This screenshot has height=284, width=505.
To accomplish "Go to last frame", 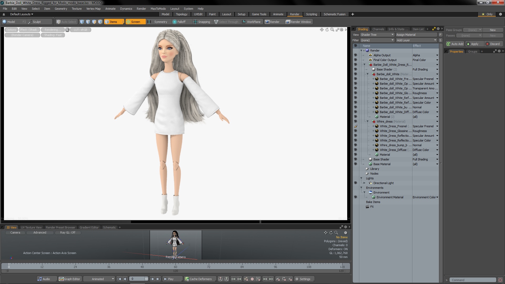I will 158,279.
